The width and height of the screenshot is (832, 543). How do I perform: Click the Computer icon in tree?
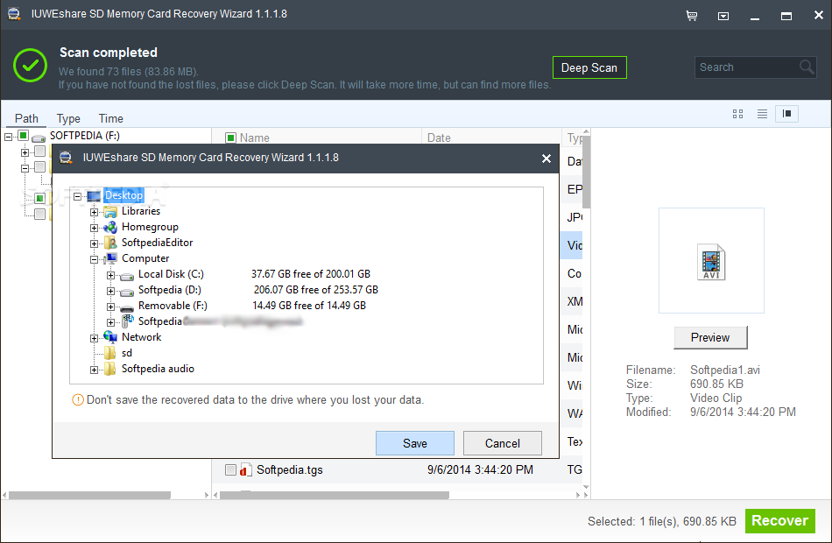pos(110,258)
